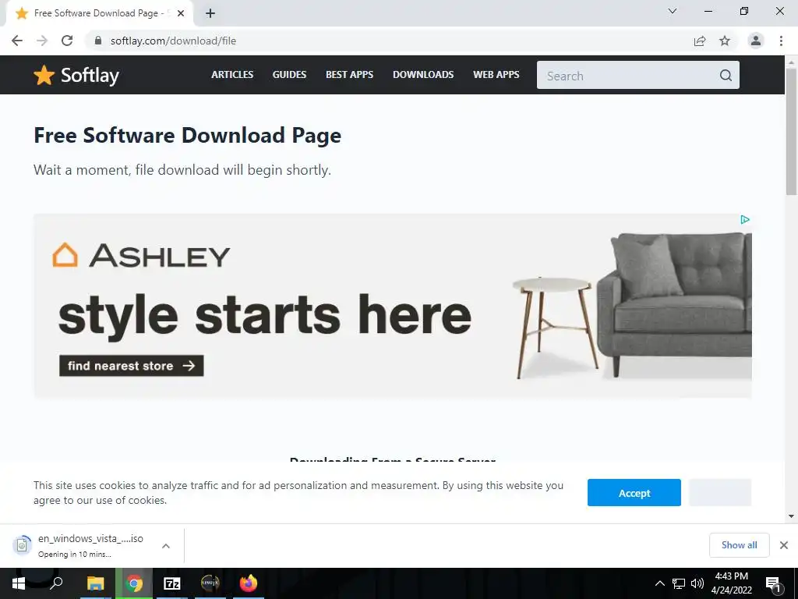Show hidden system tray icons

pyautogui.click(x=659, y=583)
